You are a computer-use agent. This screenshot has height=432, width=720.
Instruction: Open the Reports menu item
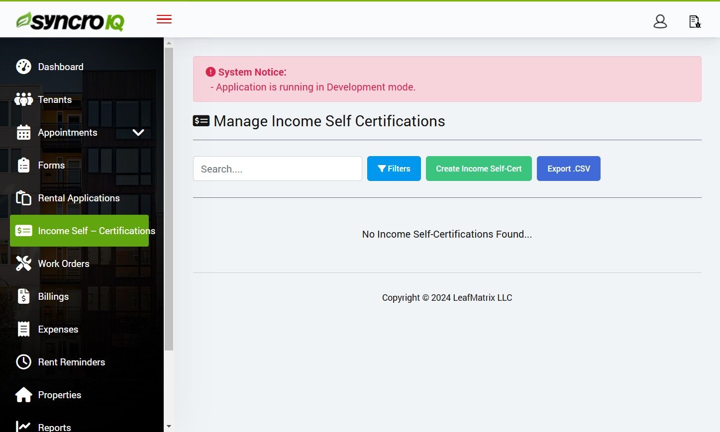(79, 423)
